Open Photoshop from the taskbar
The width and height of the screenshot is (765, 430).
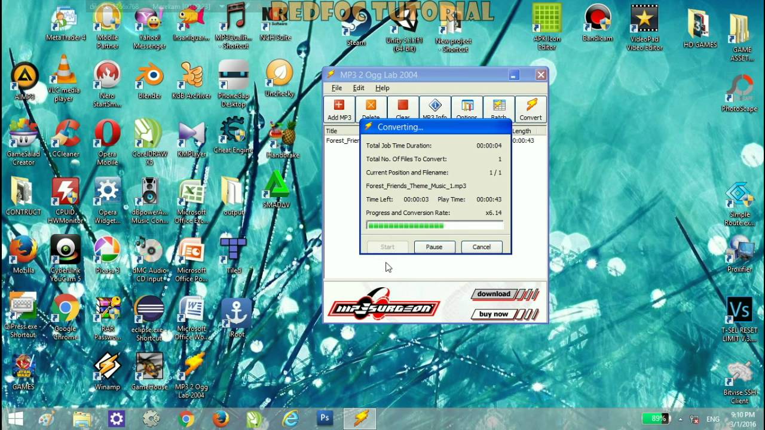click(325, 418)
